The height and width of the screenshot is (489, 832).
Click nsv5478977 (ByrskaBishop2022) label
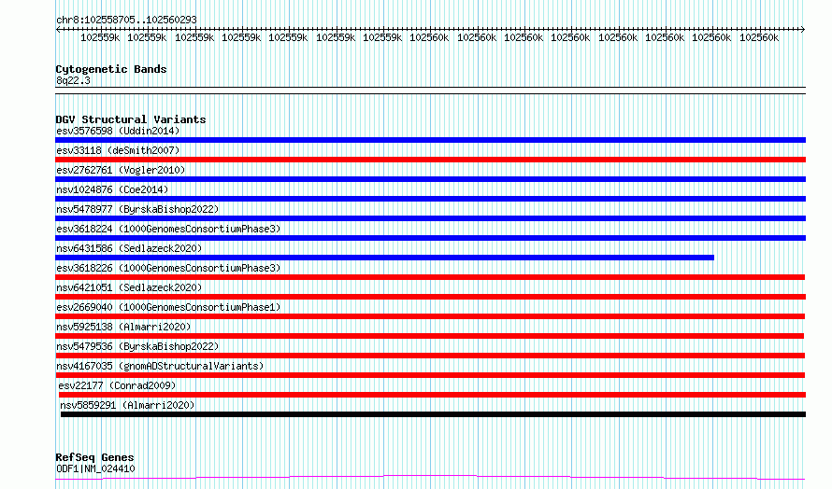[137, 209]
